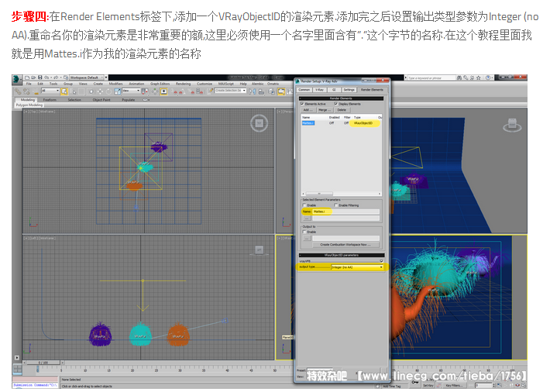Switch to the GI tab in Render Setup
550x389 pixels.
coord(335,90)
